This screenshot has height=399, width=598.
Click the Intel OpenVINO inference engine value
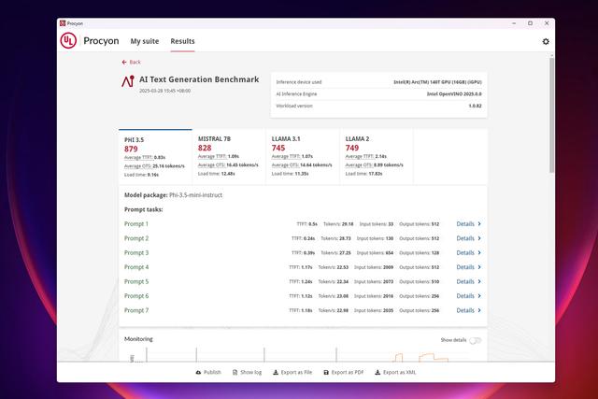[454, 93]
